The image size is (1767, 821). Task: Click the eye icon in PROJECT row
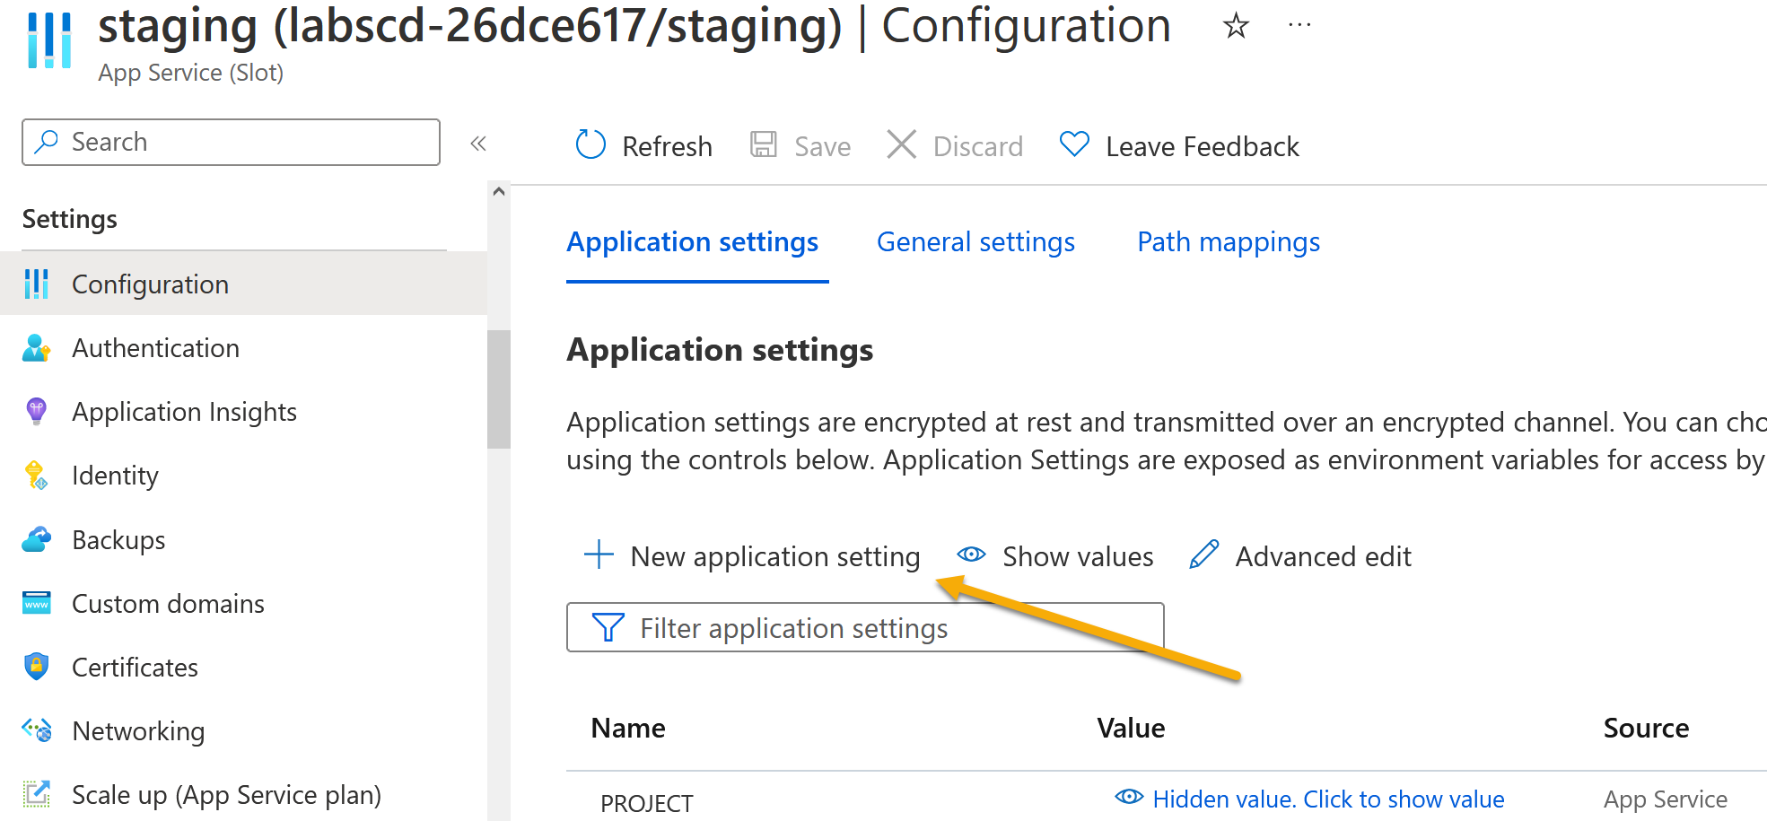1129,797
